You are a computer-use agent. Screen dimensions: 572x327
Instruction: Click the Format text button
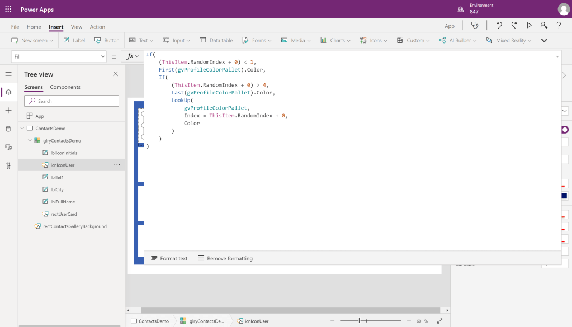169,258
